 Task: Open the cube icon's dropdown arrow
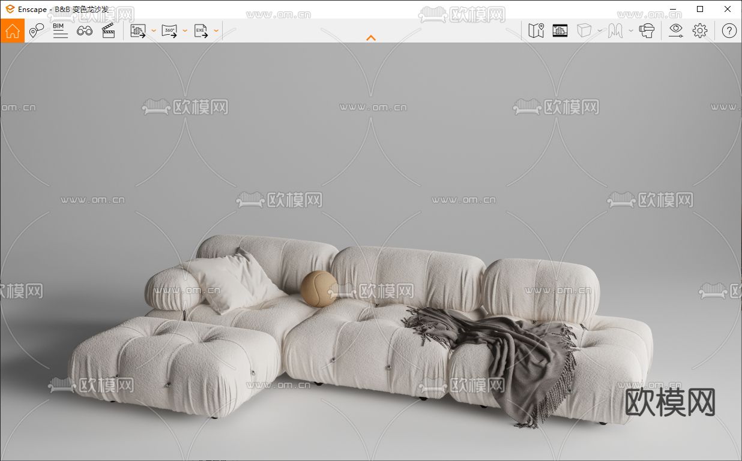600,31
